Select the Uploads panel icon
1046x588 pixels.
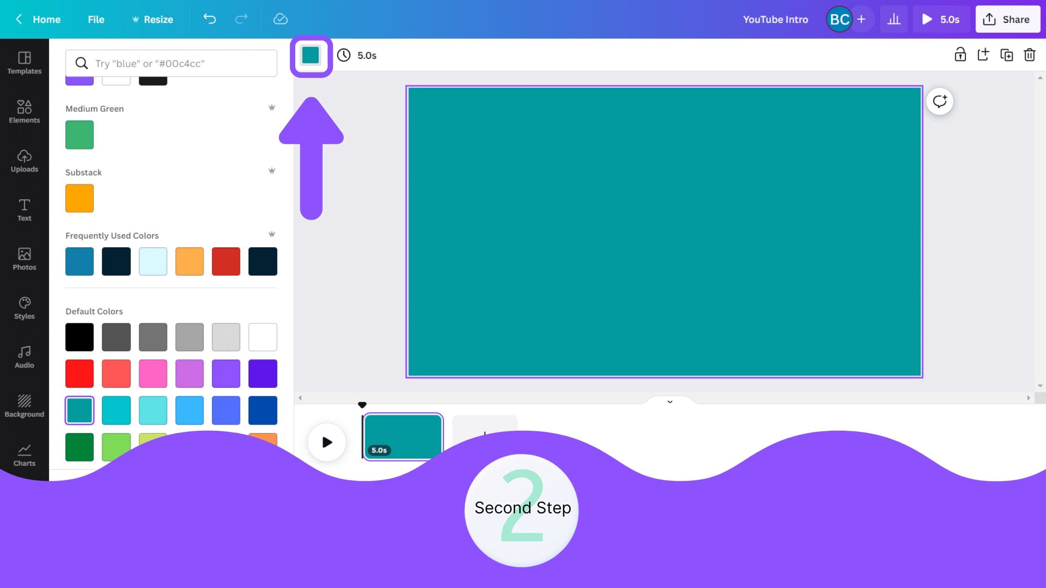coord(24,160)
